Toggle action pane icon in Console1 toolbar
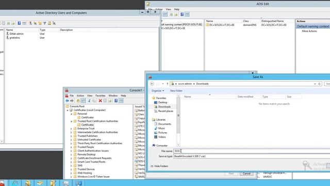 (x=121, y=101)
